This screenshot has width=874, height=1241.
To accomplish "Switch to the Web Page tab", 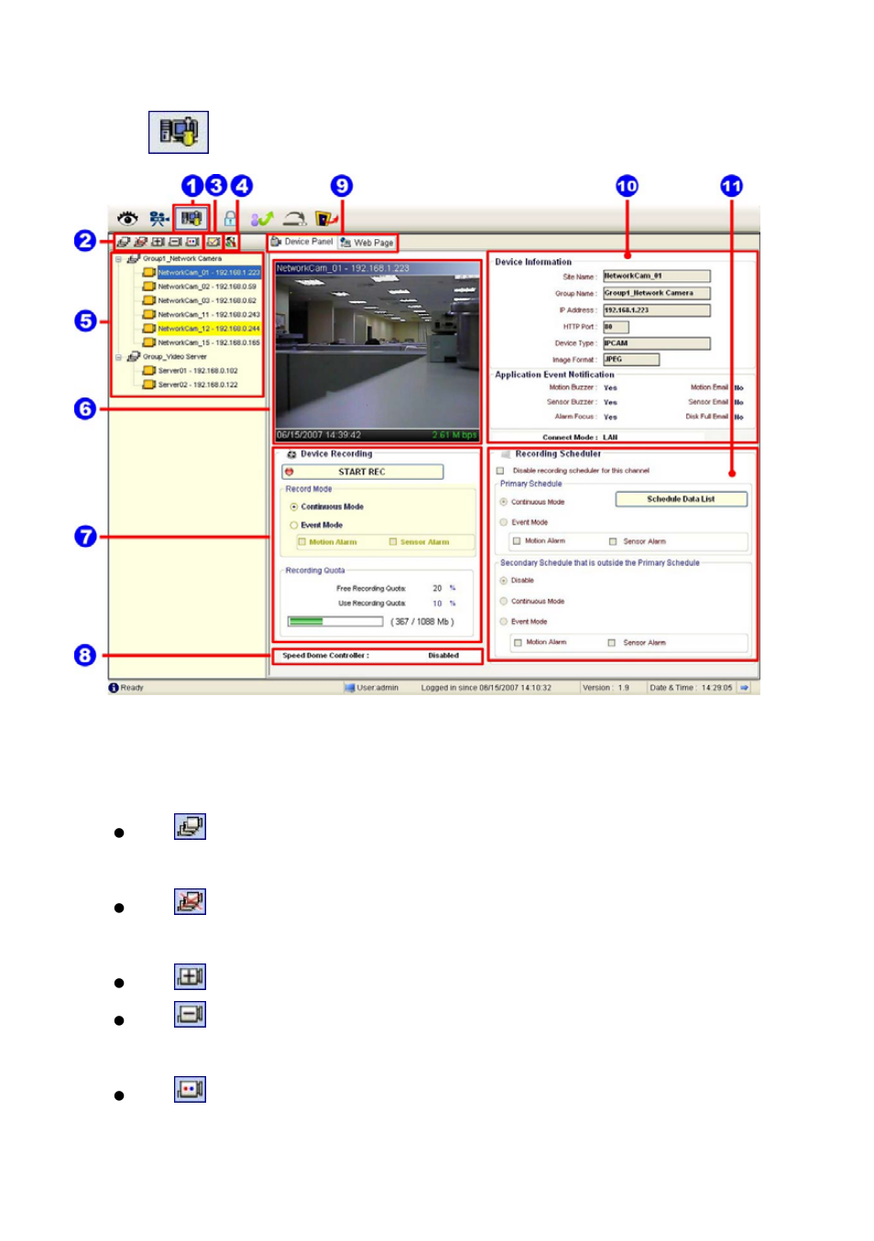I will pyautogui.click(x=366, y=243).
